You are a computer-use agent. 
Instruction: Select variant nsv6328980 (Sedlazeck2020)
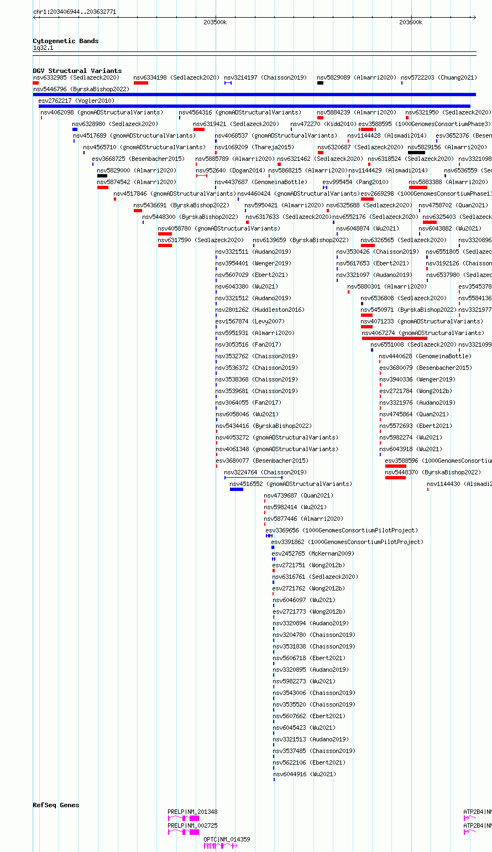115,124
